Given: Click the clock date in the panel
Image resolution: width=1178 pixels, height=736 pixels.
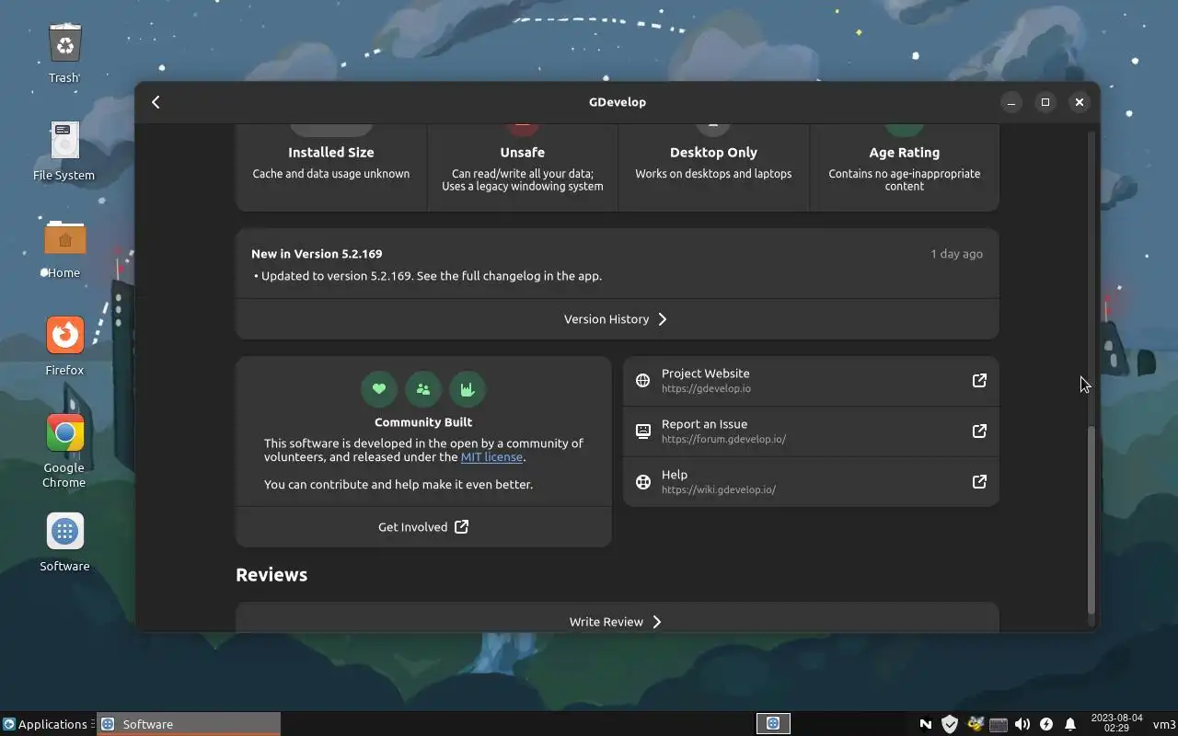Looking at the screenshot, I should (x=1116, y=724).
